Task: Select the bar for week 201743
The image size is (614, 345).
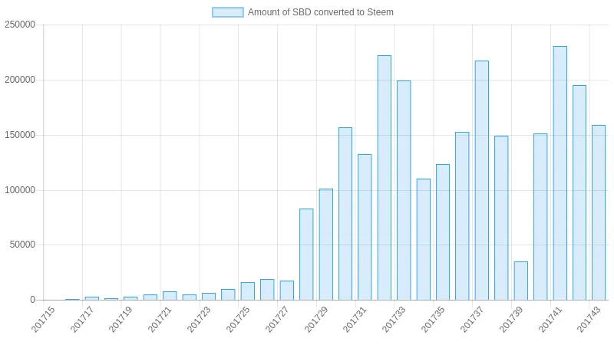Action: tap(599, 213)
